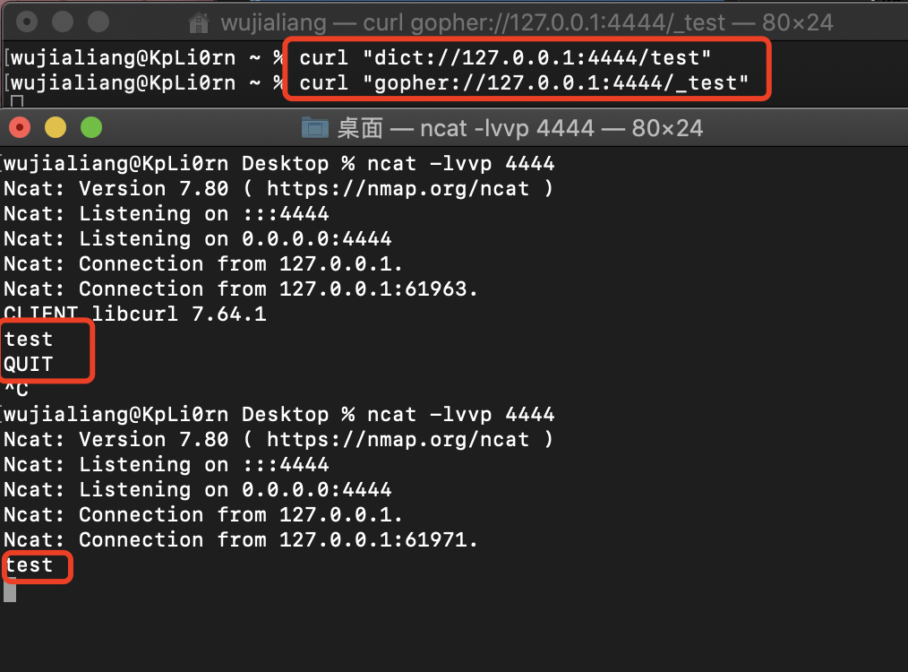This screenshot has height=672, width=908.
Task: Click the curl dict://127.0.0.1:4444/test command
Action: pyautogui.click(x=505, y=58)
